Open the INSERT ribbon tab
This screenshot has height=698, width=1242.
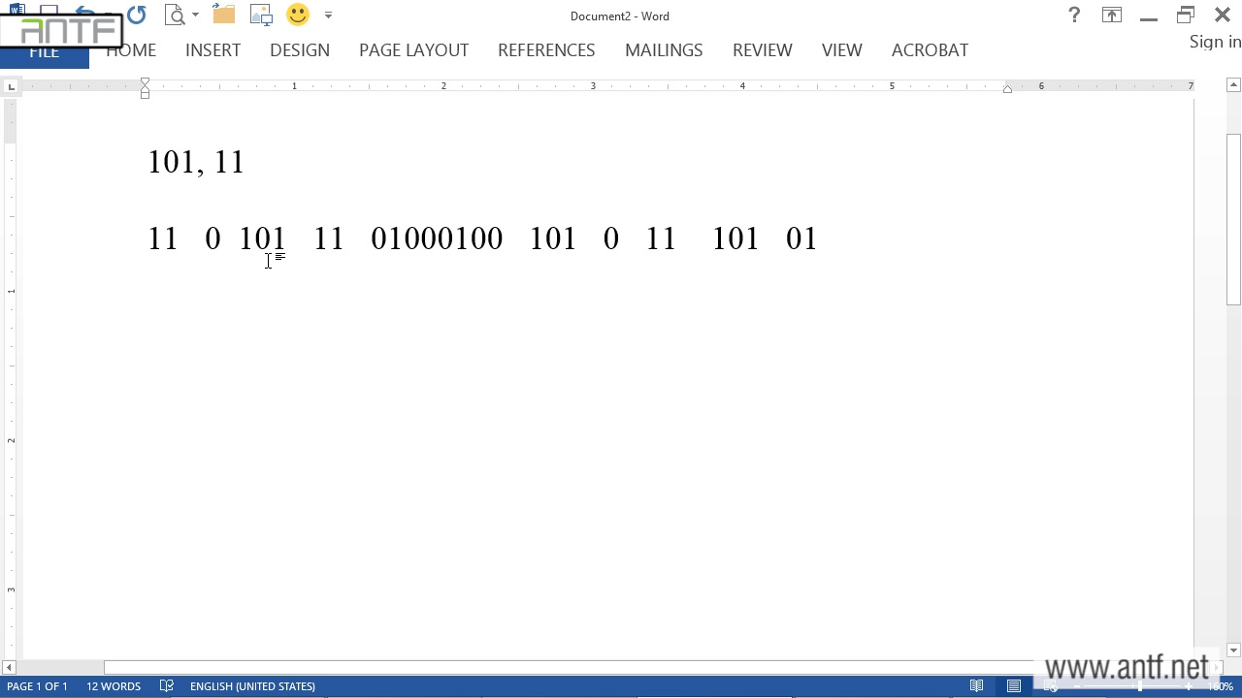[212, 50]
